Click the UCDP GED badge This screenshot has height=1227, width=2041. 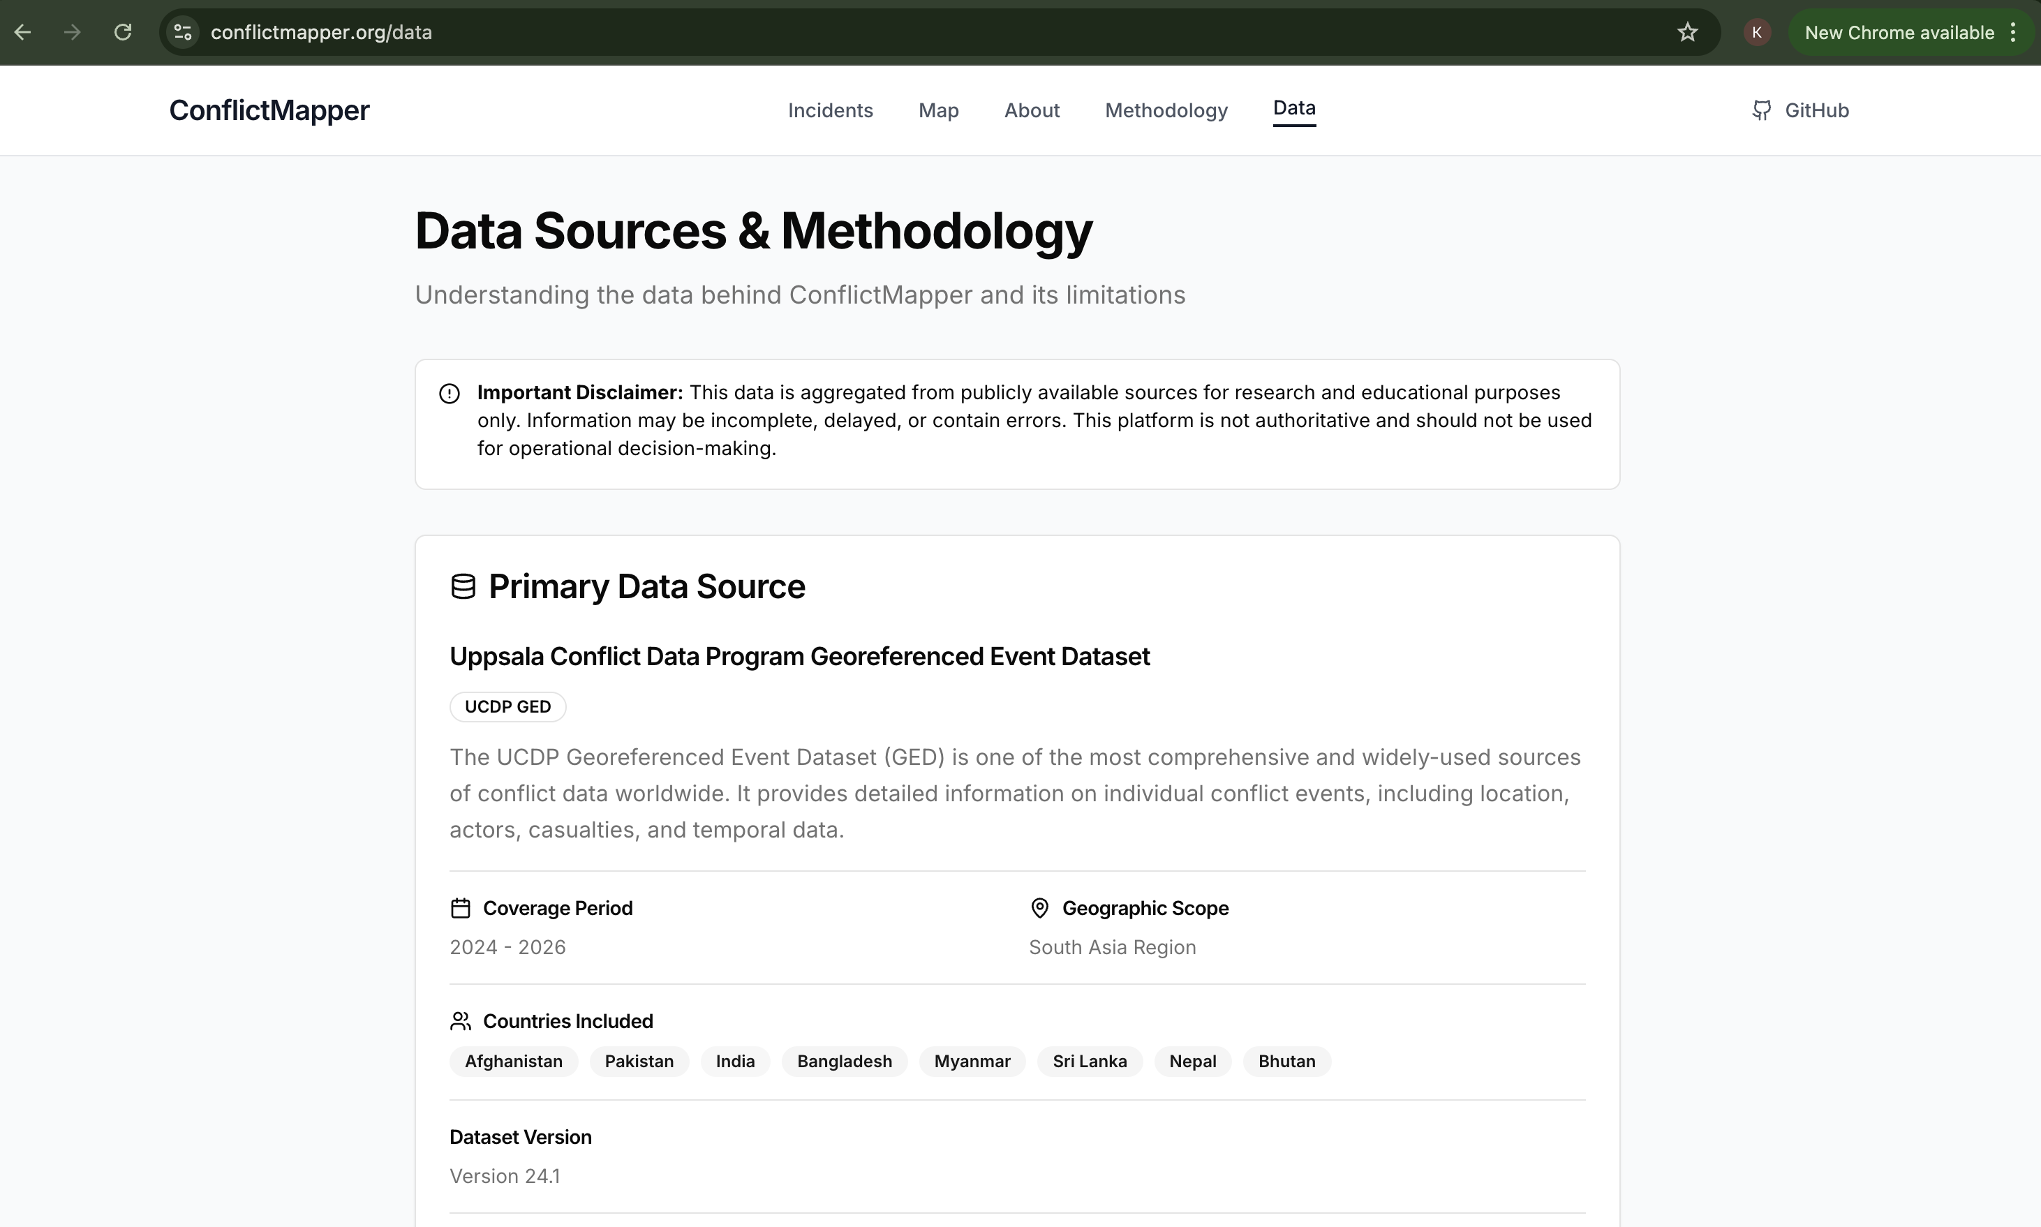tap(507, 707)
